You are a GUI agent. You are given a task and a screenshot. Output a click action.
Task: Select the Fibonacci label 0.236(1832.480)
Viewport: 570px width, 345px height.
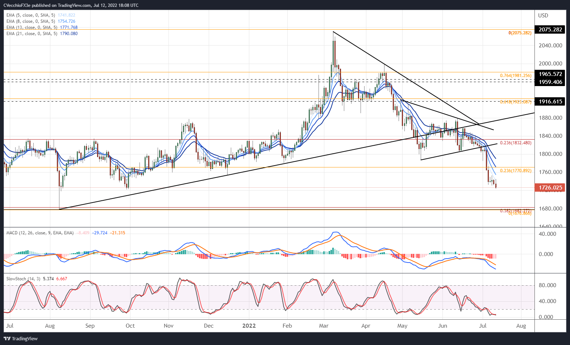(516, 143)
